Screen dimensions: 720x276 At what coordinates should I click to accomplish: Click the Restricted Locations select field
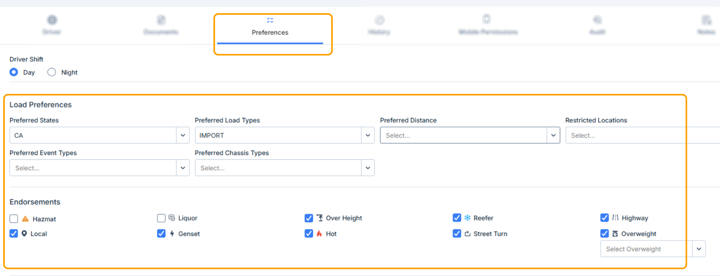[x=641, y=135]
